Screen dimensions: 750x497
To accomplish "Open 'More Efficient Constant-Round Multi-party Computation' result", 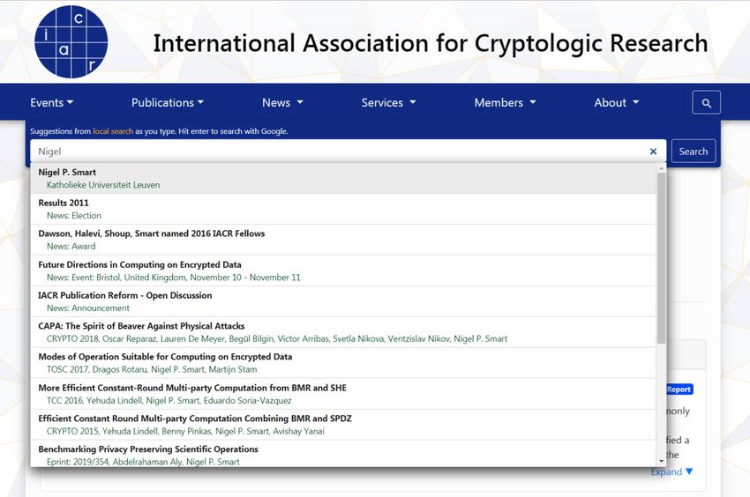I will click(343, 394).
